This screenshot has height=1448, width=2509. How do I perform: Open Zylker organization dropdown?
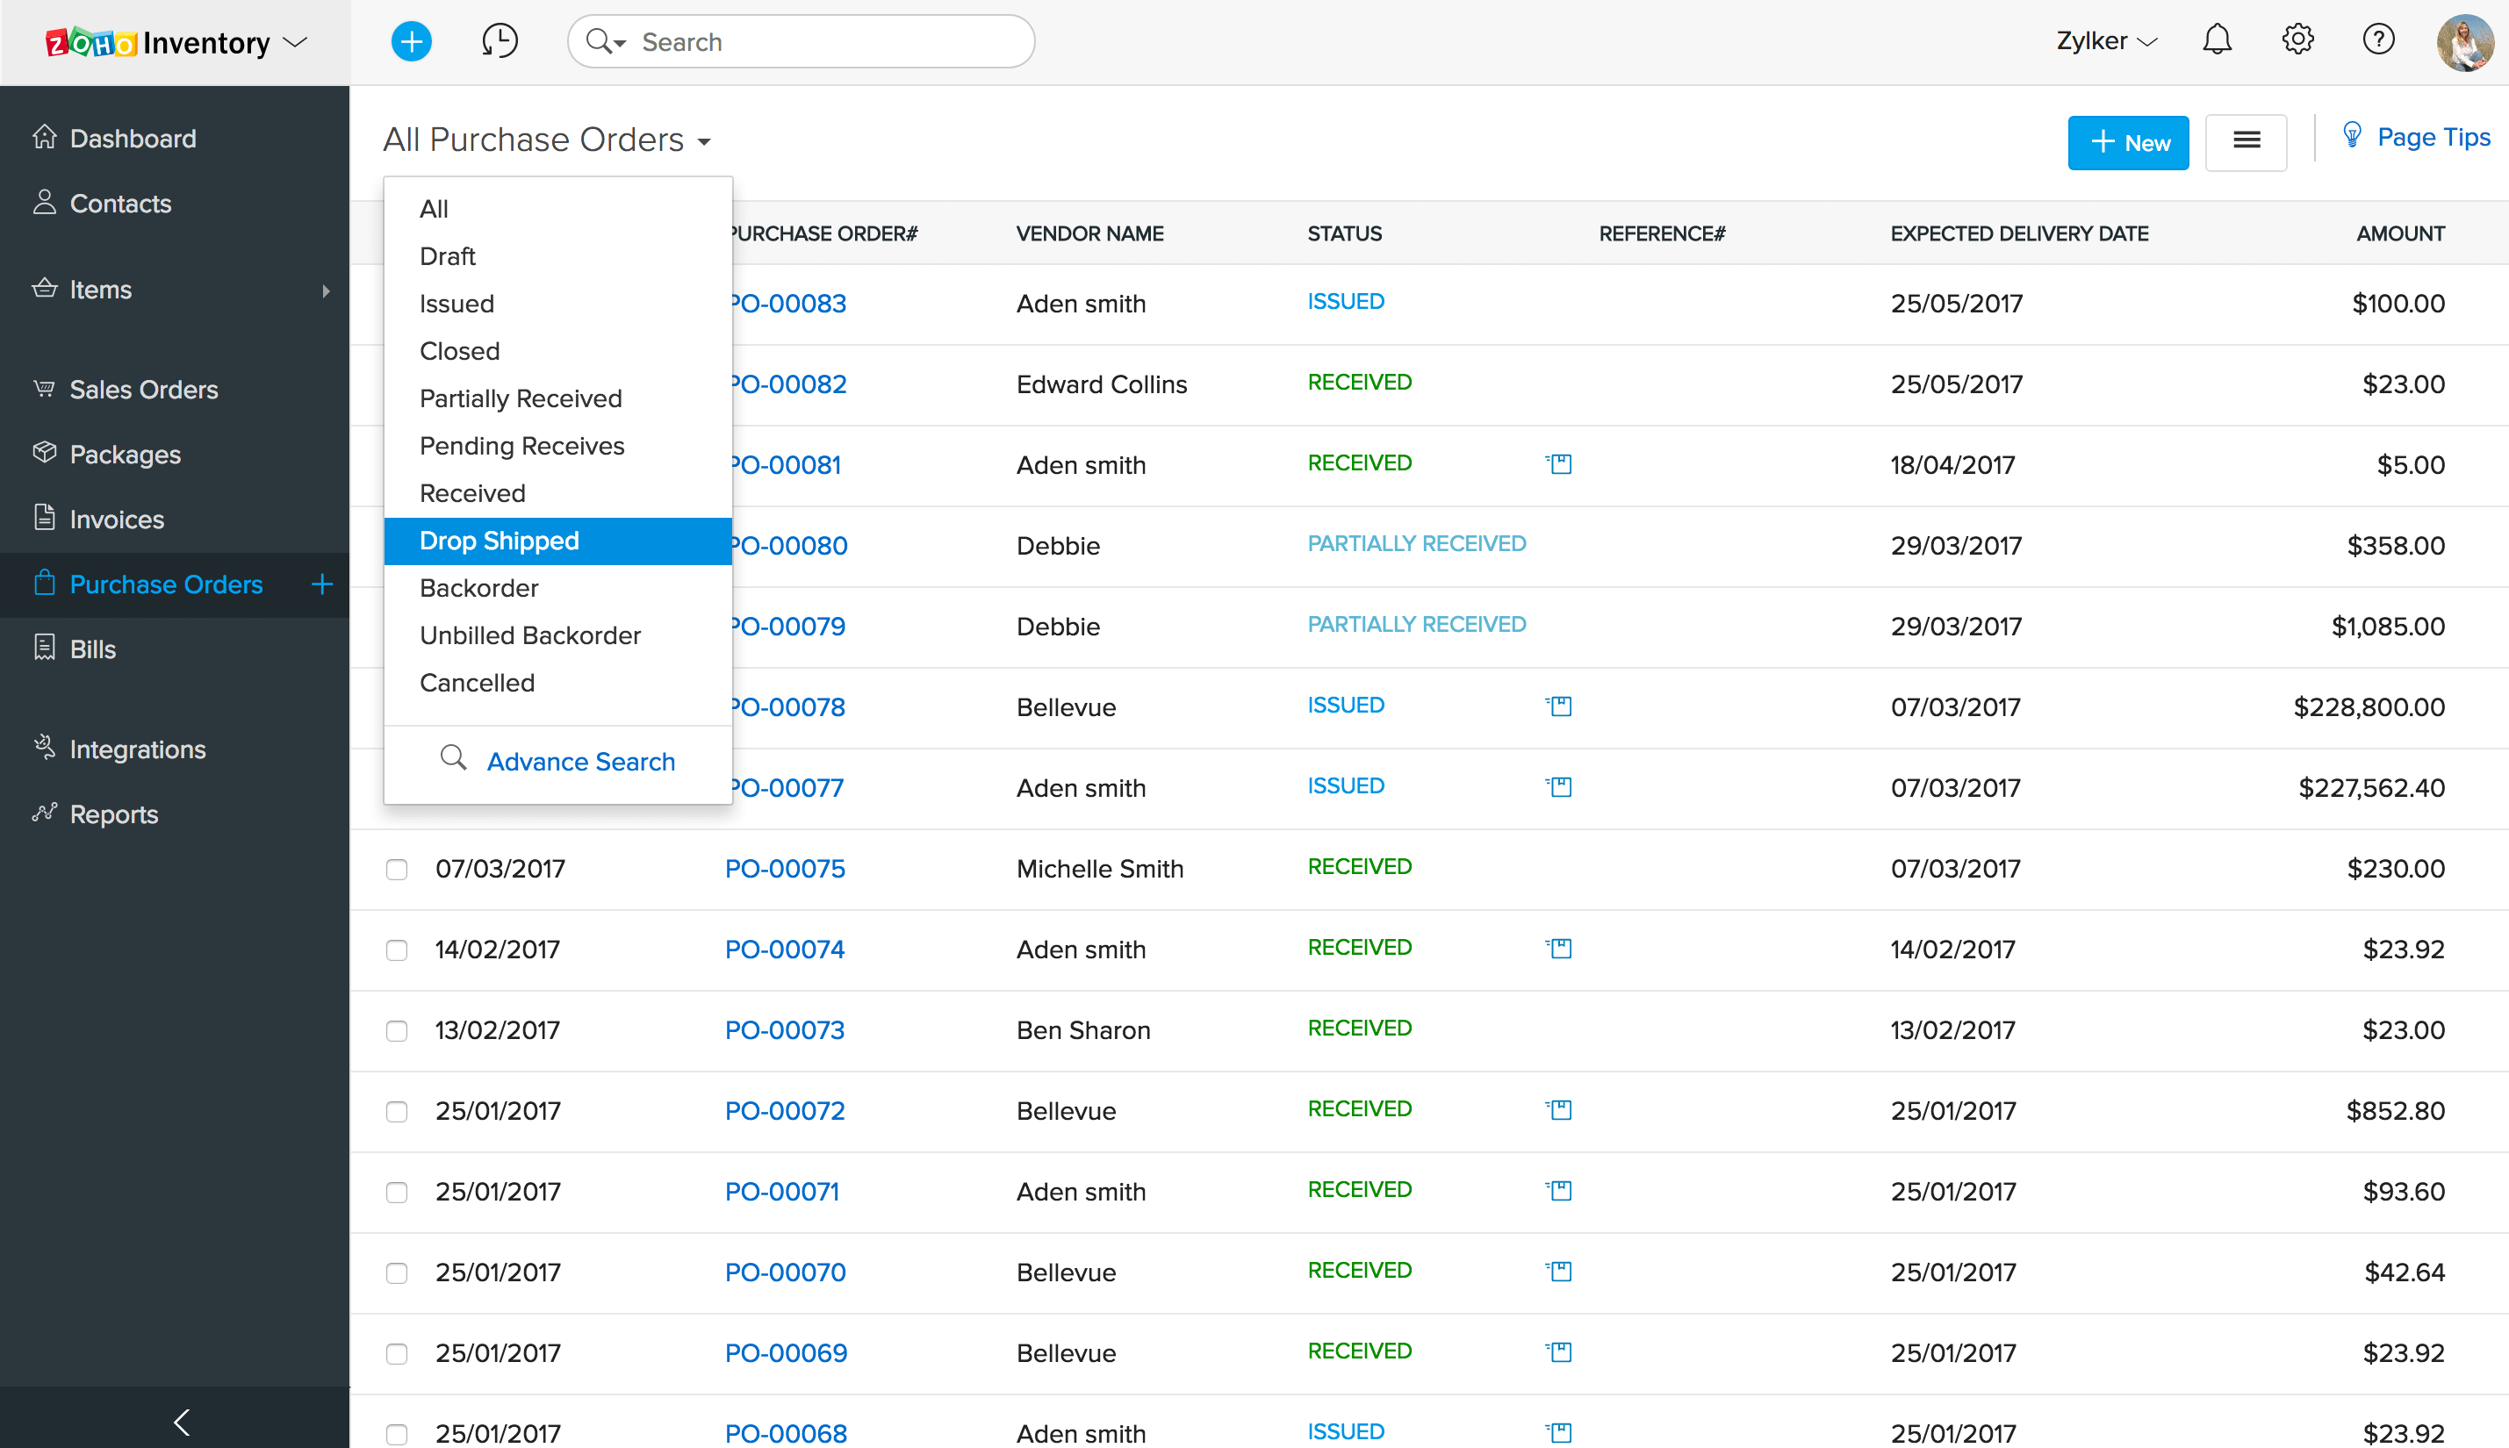[2105, 42]
